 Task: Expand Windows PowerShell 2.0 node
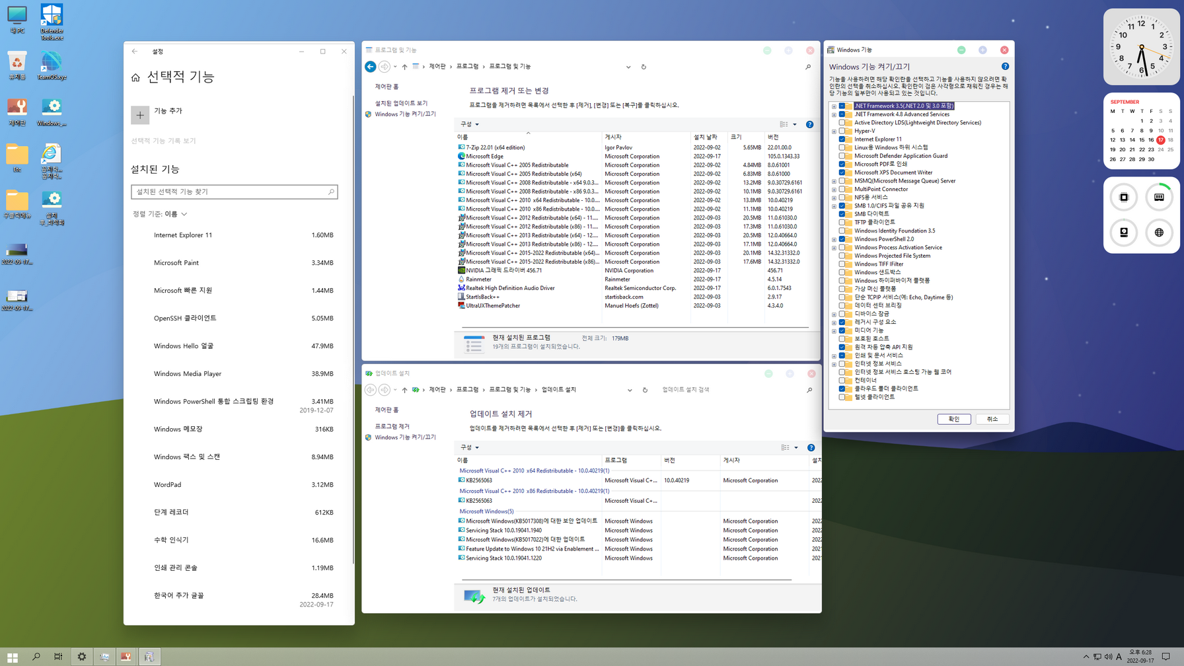834,239
